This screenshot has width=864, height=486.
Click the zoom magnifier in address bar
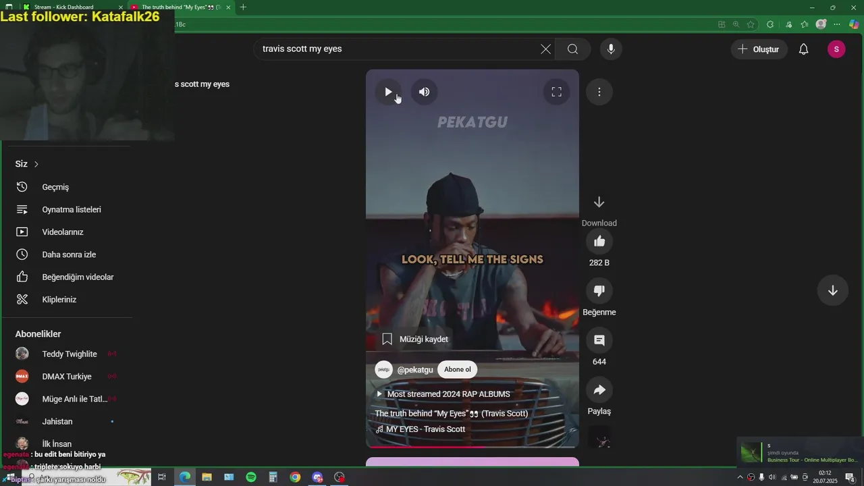(736, 24)
